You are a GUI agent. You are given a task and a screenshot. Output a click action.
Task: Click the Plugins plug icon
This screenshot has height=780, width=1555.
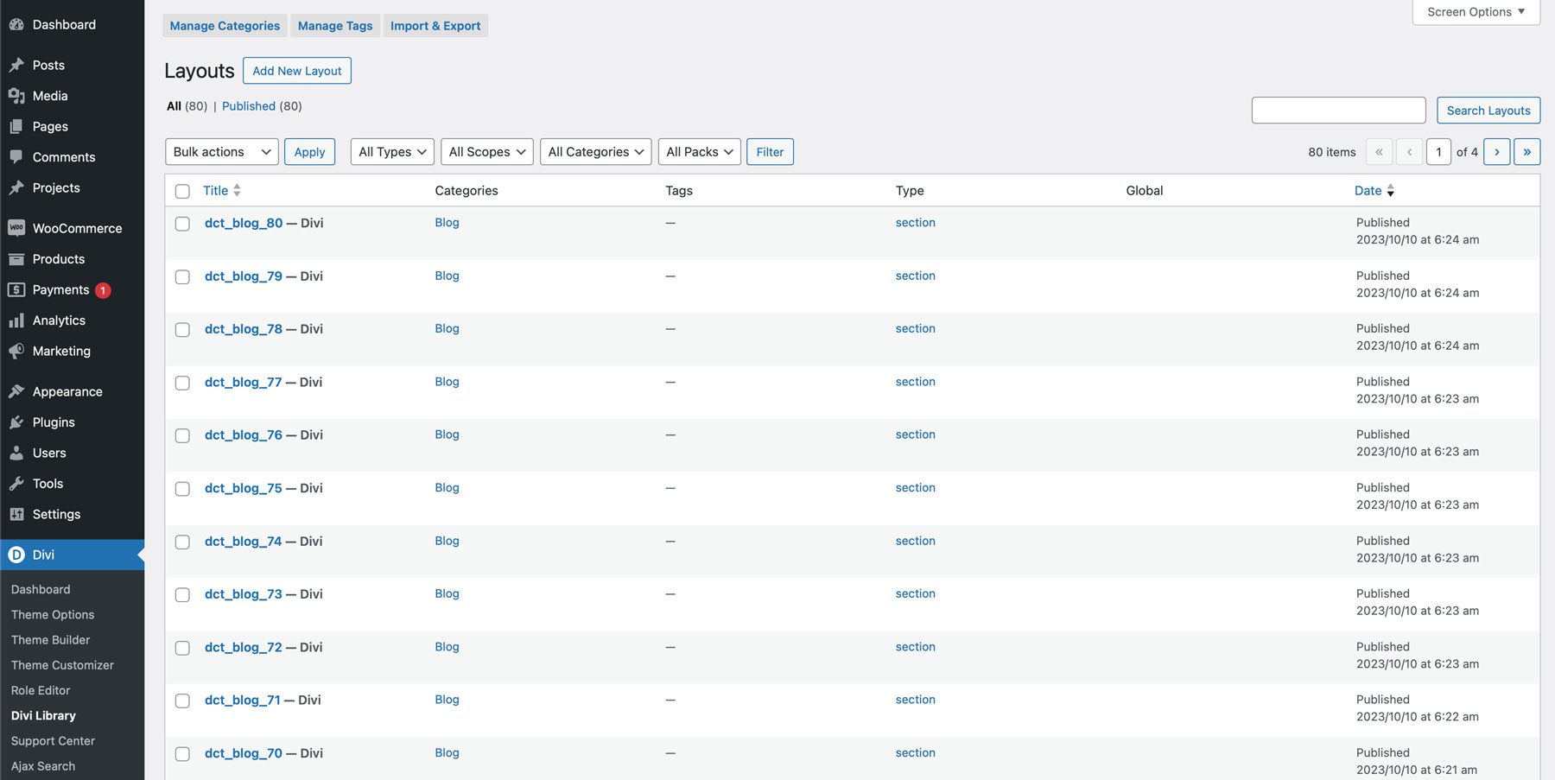coord(16,422)
